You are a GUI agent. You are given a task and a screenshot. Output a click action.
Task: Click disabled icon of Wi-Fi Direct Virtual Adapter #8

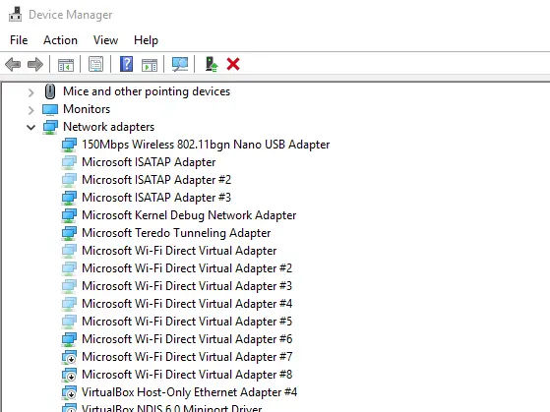(69, 375)
